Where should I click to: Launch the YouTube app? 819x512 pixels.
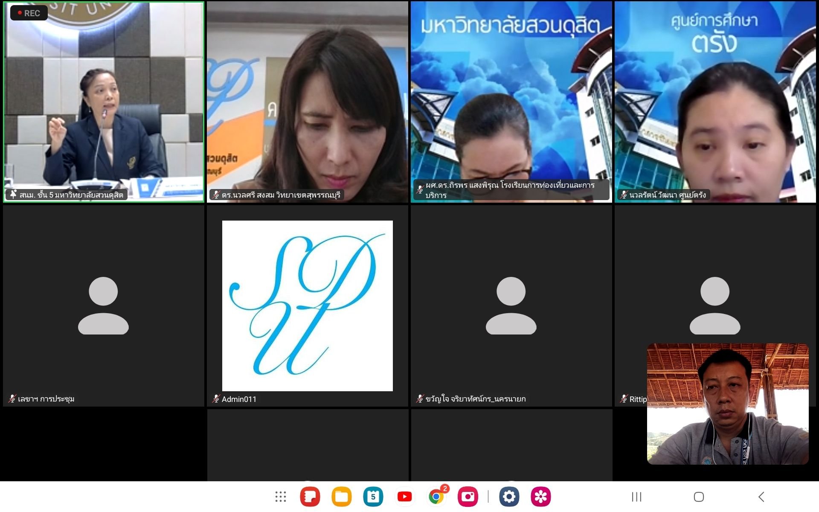(x=404, y=497)
